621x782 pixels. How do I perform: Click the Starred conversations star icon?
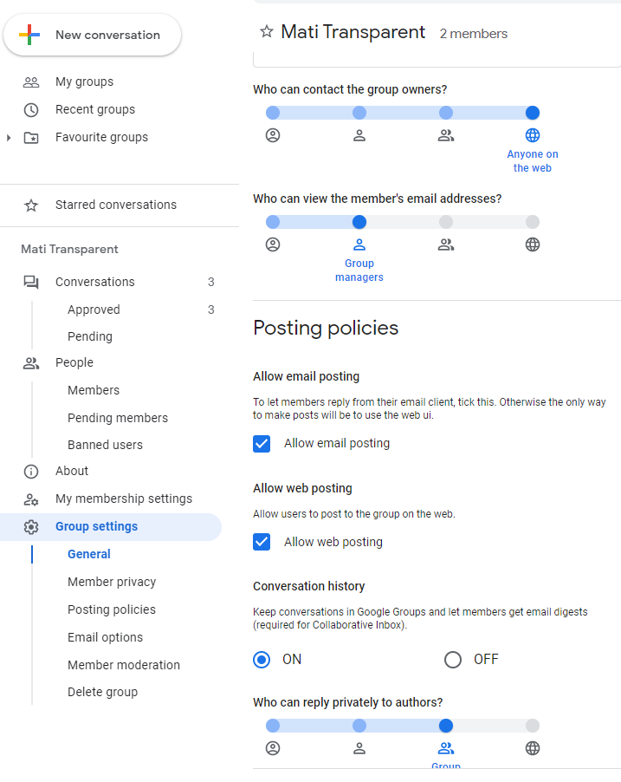[31, 205]
